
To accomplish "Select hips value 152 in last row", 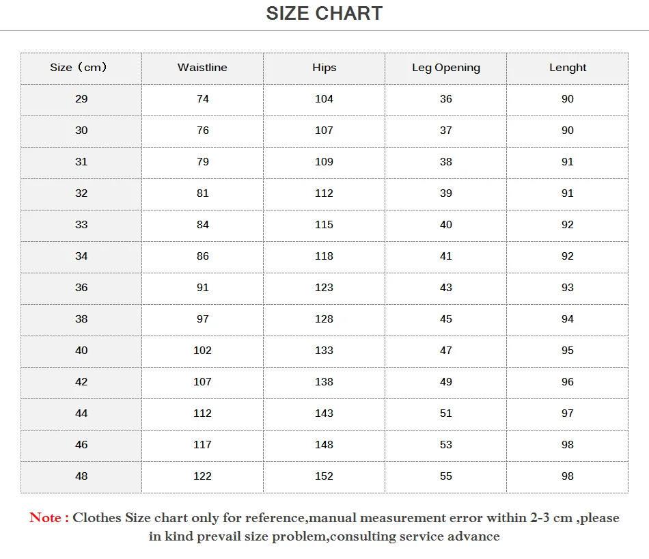I will [x=324, y=476].
